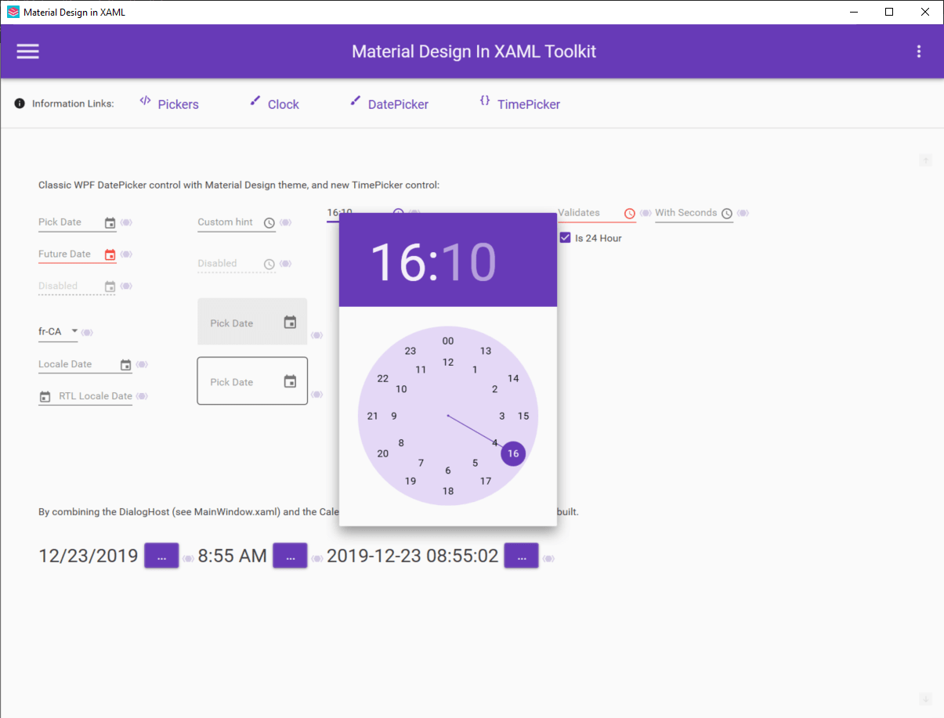Select highlighted hour 16 on the clock
The width and height of the screenshot is (944, 718).
[x=513, y=453]
